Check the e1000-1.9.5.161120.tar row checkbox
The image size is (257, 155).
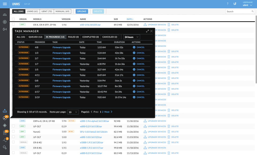click(13, 142)
